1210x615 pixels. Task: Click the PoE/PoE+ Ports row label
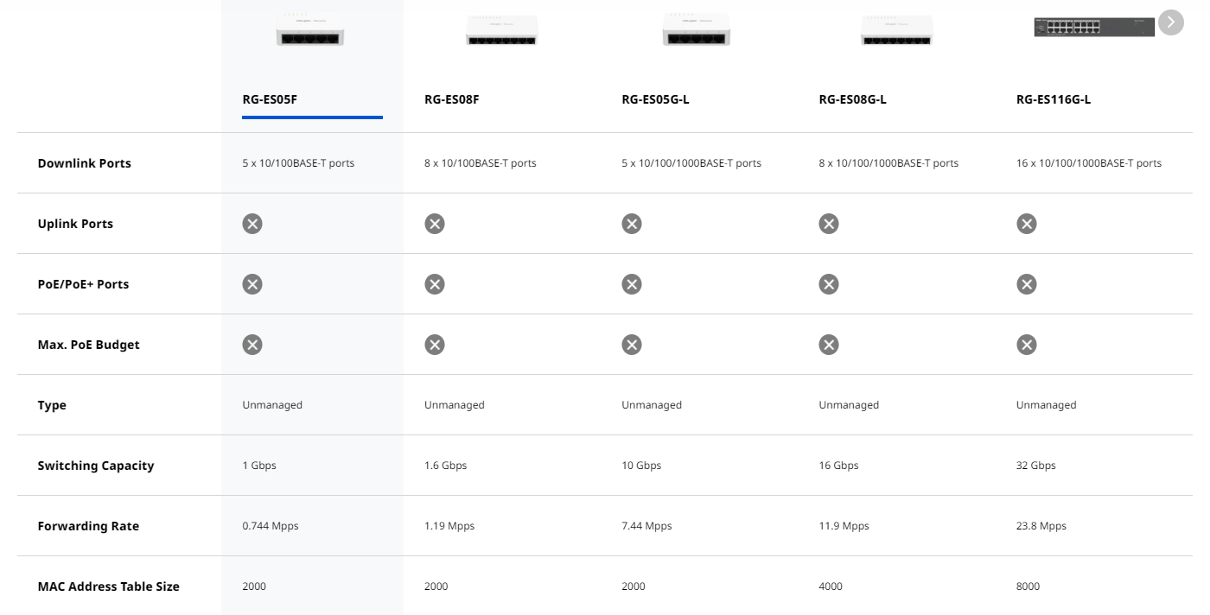click(83, 284)
